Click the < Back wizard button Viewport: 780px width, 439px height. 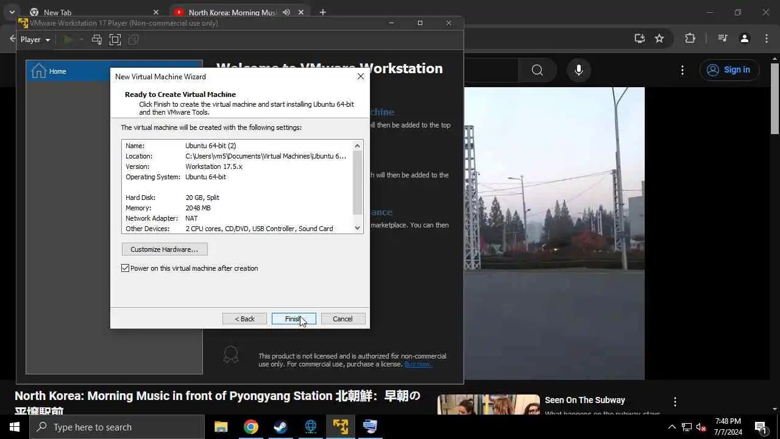coord(244,319)
